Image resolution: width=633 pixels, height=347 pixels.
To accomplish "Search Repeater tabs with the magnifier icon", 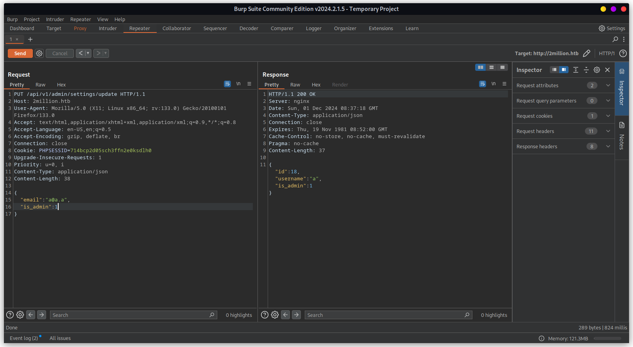I will (x=615, y=39).
